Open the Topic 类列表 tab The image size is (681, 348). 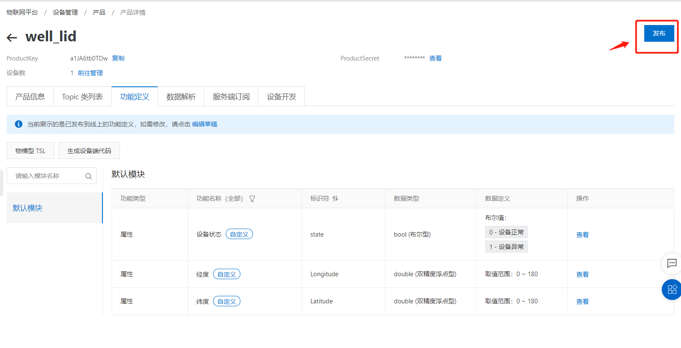tap(82, 97)
